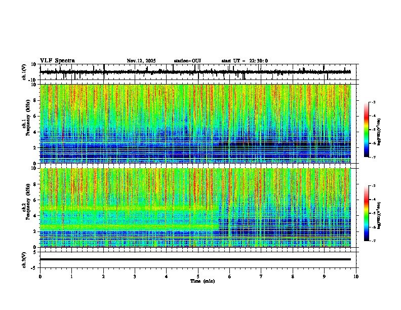Click the ch.3 flat voltage trace
The image size is (401, 310).
[x=195, y=259]
